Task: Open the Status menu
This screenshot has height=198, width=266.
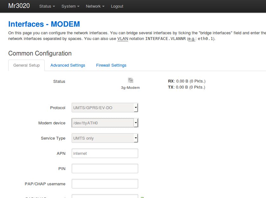Action: click(x=47, y=6)
